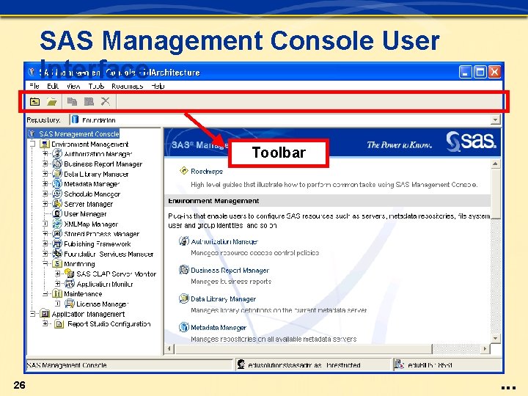
Task: Click the Business Report Manager tree icon
Action: [57, 164]
